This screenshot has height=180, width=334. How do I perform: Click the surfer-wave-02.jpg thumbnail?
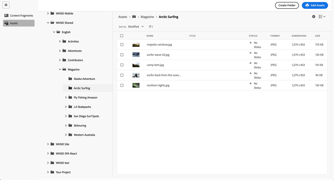(x=136, y=55)
